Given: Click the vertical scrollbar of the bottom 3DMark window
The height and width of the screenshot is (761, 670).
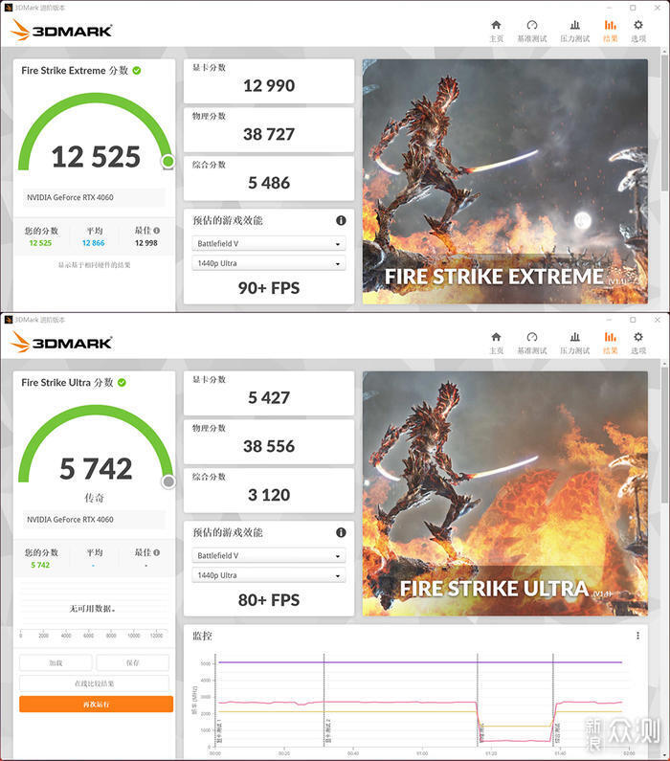Looking at the screenshot, I should (x=664, y=436).
